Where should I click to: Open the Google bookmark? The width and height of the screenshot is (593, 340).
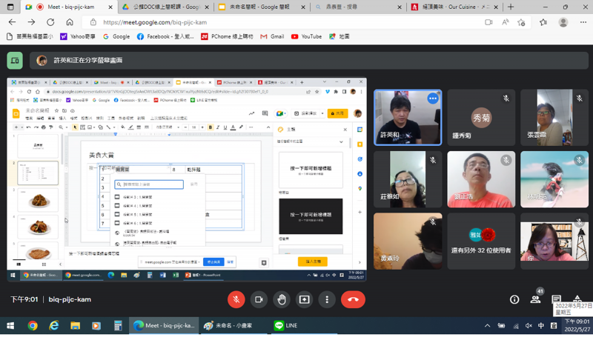click(x=116, y=36)
